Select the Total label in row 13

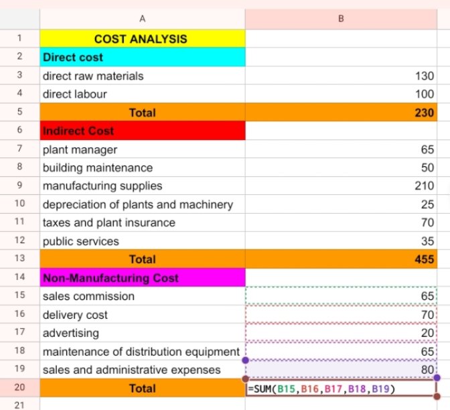(143, 259)
